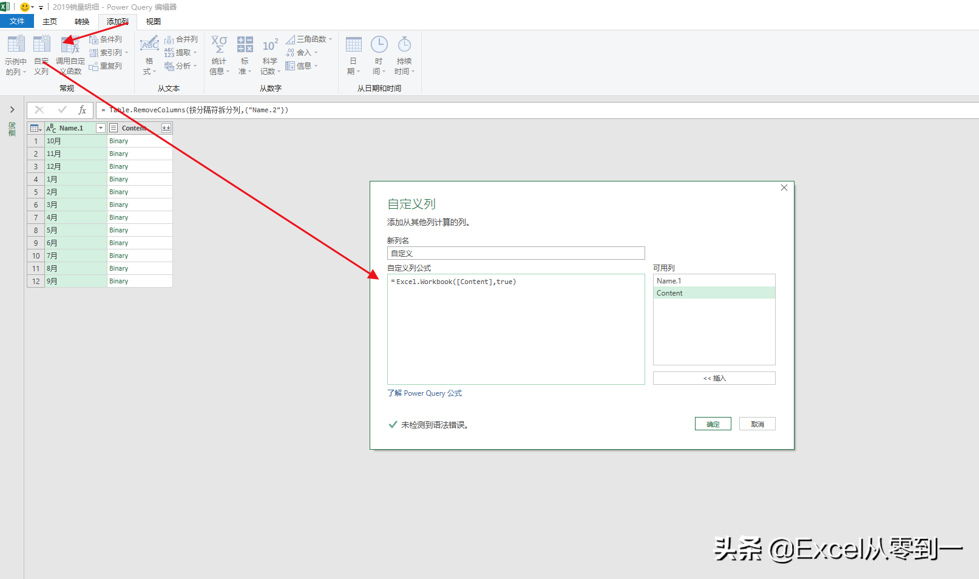Screen dimensions: 979x579
Task: Switch to the Home (主页) tab
Action: pyautogui.click(x=50, y=21)
